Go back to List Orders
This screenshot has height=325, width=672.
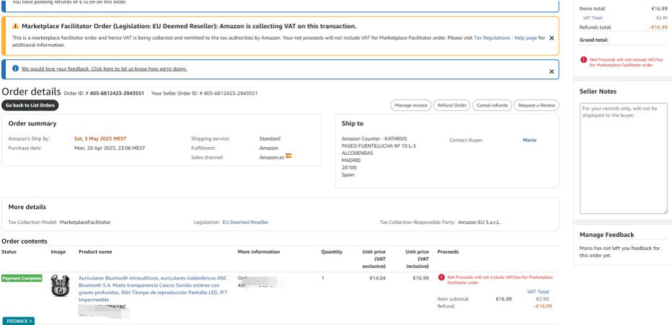click(30, 105)
